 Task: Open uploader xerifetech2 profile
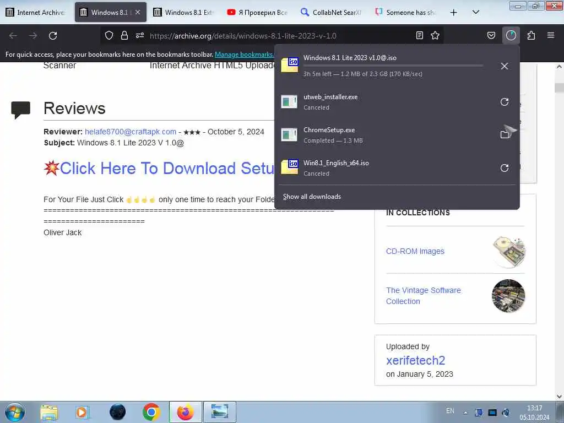click(x=415, y=360)
